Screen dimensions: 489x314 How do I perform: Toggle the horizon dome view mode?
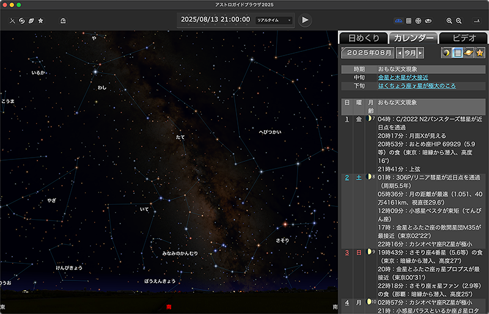(399, 21)
